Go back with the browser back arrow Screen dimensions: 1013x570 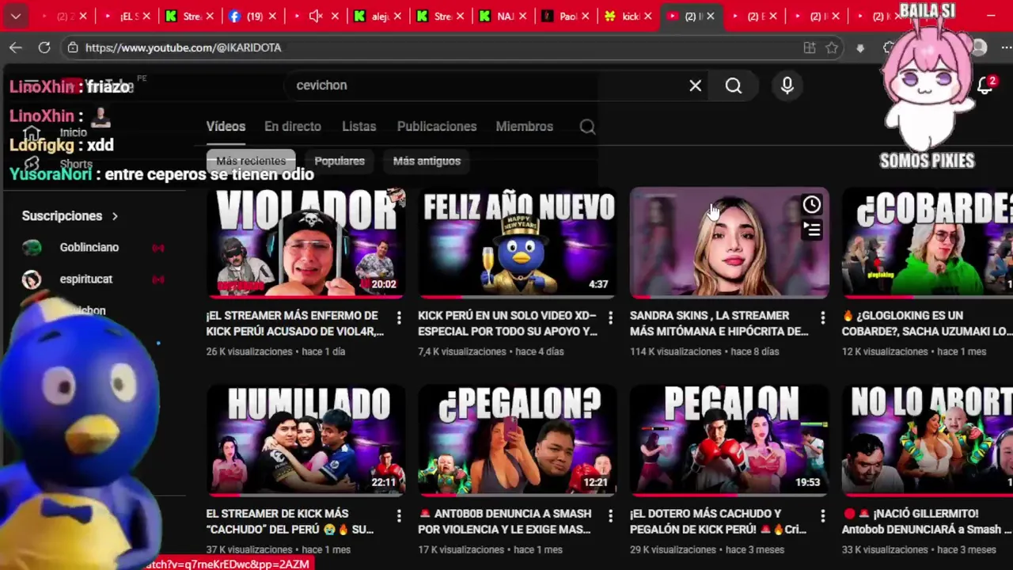coord(16,47)
